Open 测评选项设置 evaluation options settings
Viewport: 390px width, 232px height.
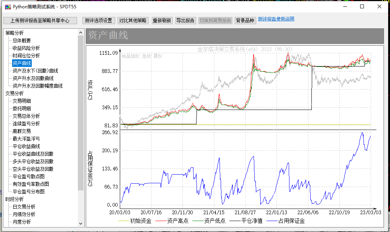(98, 20)
